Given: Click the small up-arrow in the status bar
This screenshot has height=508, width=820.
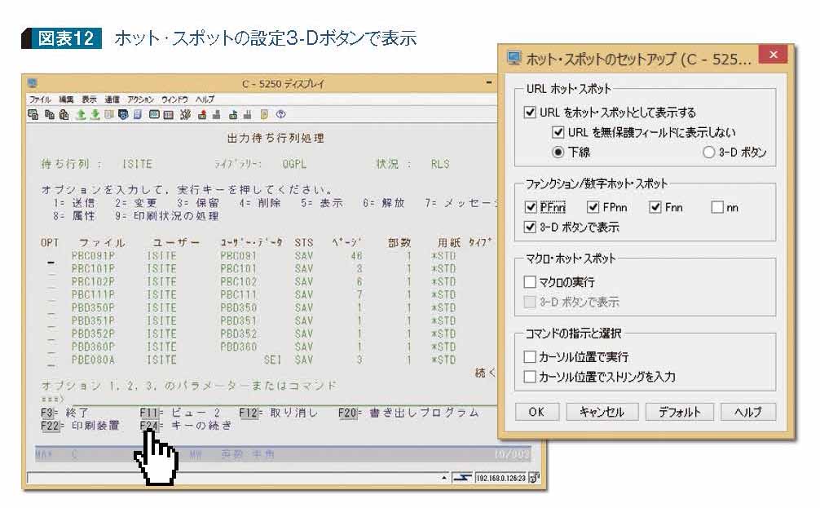Looking at the screenshot, I should coord(443,476).
